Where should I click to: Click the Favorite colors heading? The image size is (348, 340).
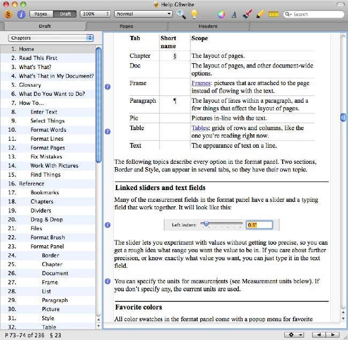[x=139, y=307]
